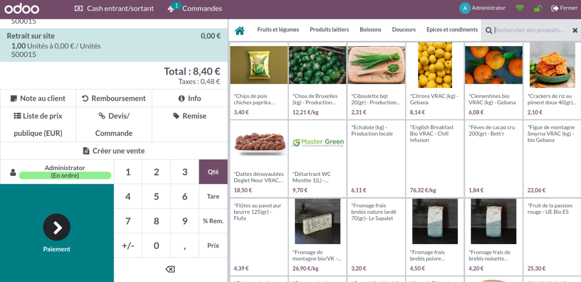Image resolution: width=581 pixels, height=282 pixels.
Task: Add Chou de Bruxelles (kg) product
Action: [317, 80]
